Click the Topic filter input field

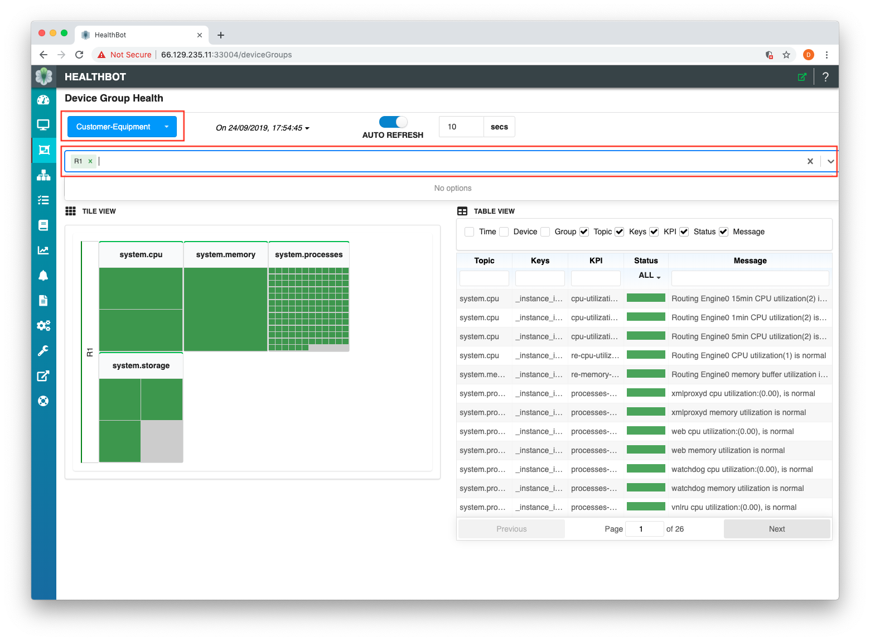[x=484, y=278]
